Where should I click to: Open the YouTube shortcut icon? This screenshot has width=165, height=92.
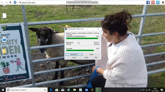tap(153, 2)
